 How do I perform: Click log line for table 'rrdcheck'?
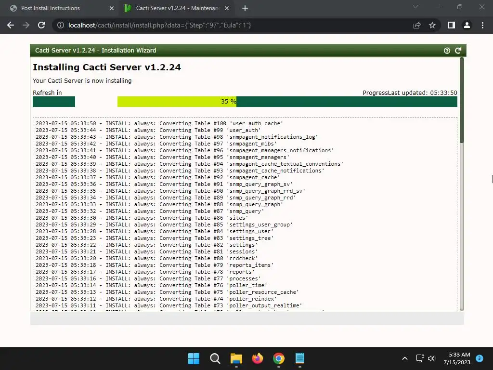pyautogui.click(x=146, y=258)
